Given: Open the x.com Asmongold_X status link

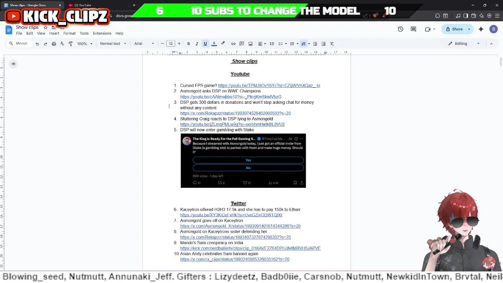Looking at the screenshot, I should click(240, 226).
